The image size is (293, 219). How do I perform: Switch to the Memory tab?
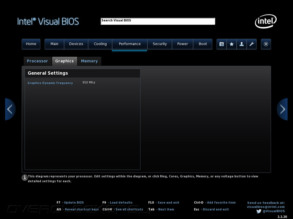point(89,61)
